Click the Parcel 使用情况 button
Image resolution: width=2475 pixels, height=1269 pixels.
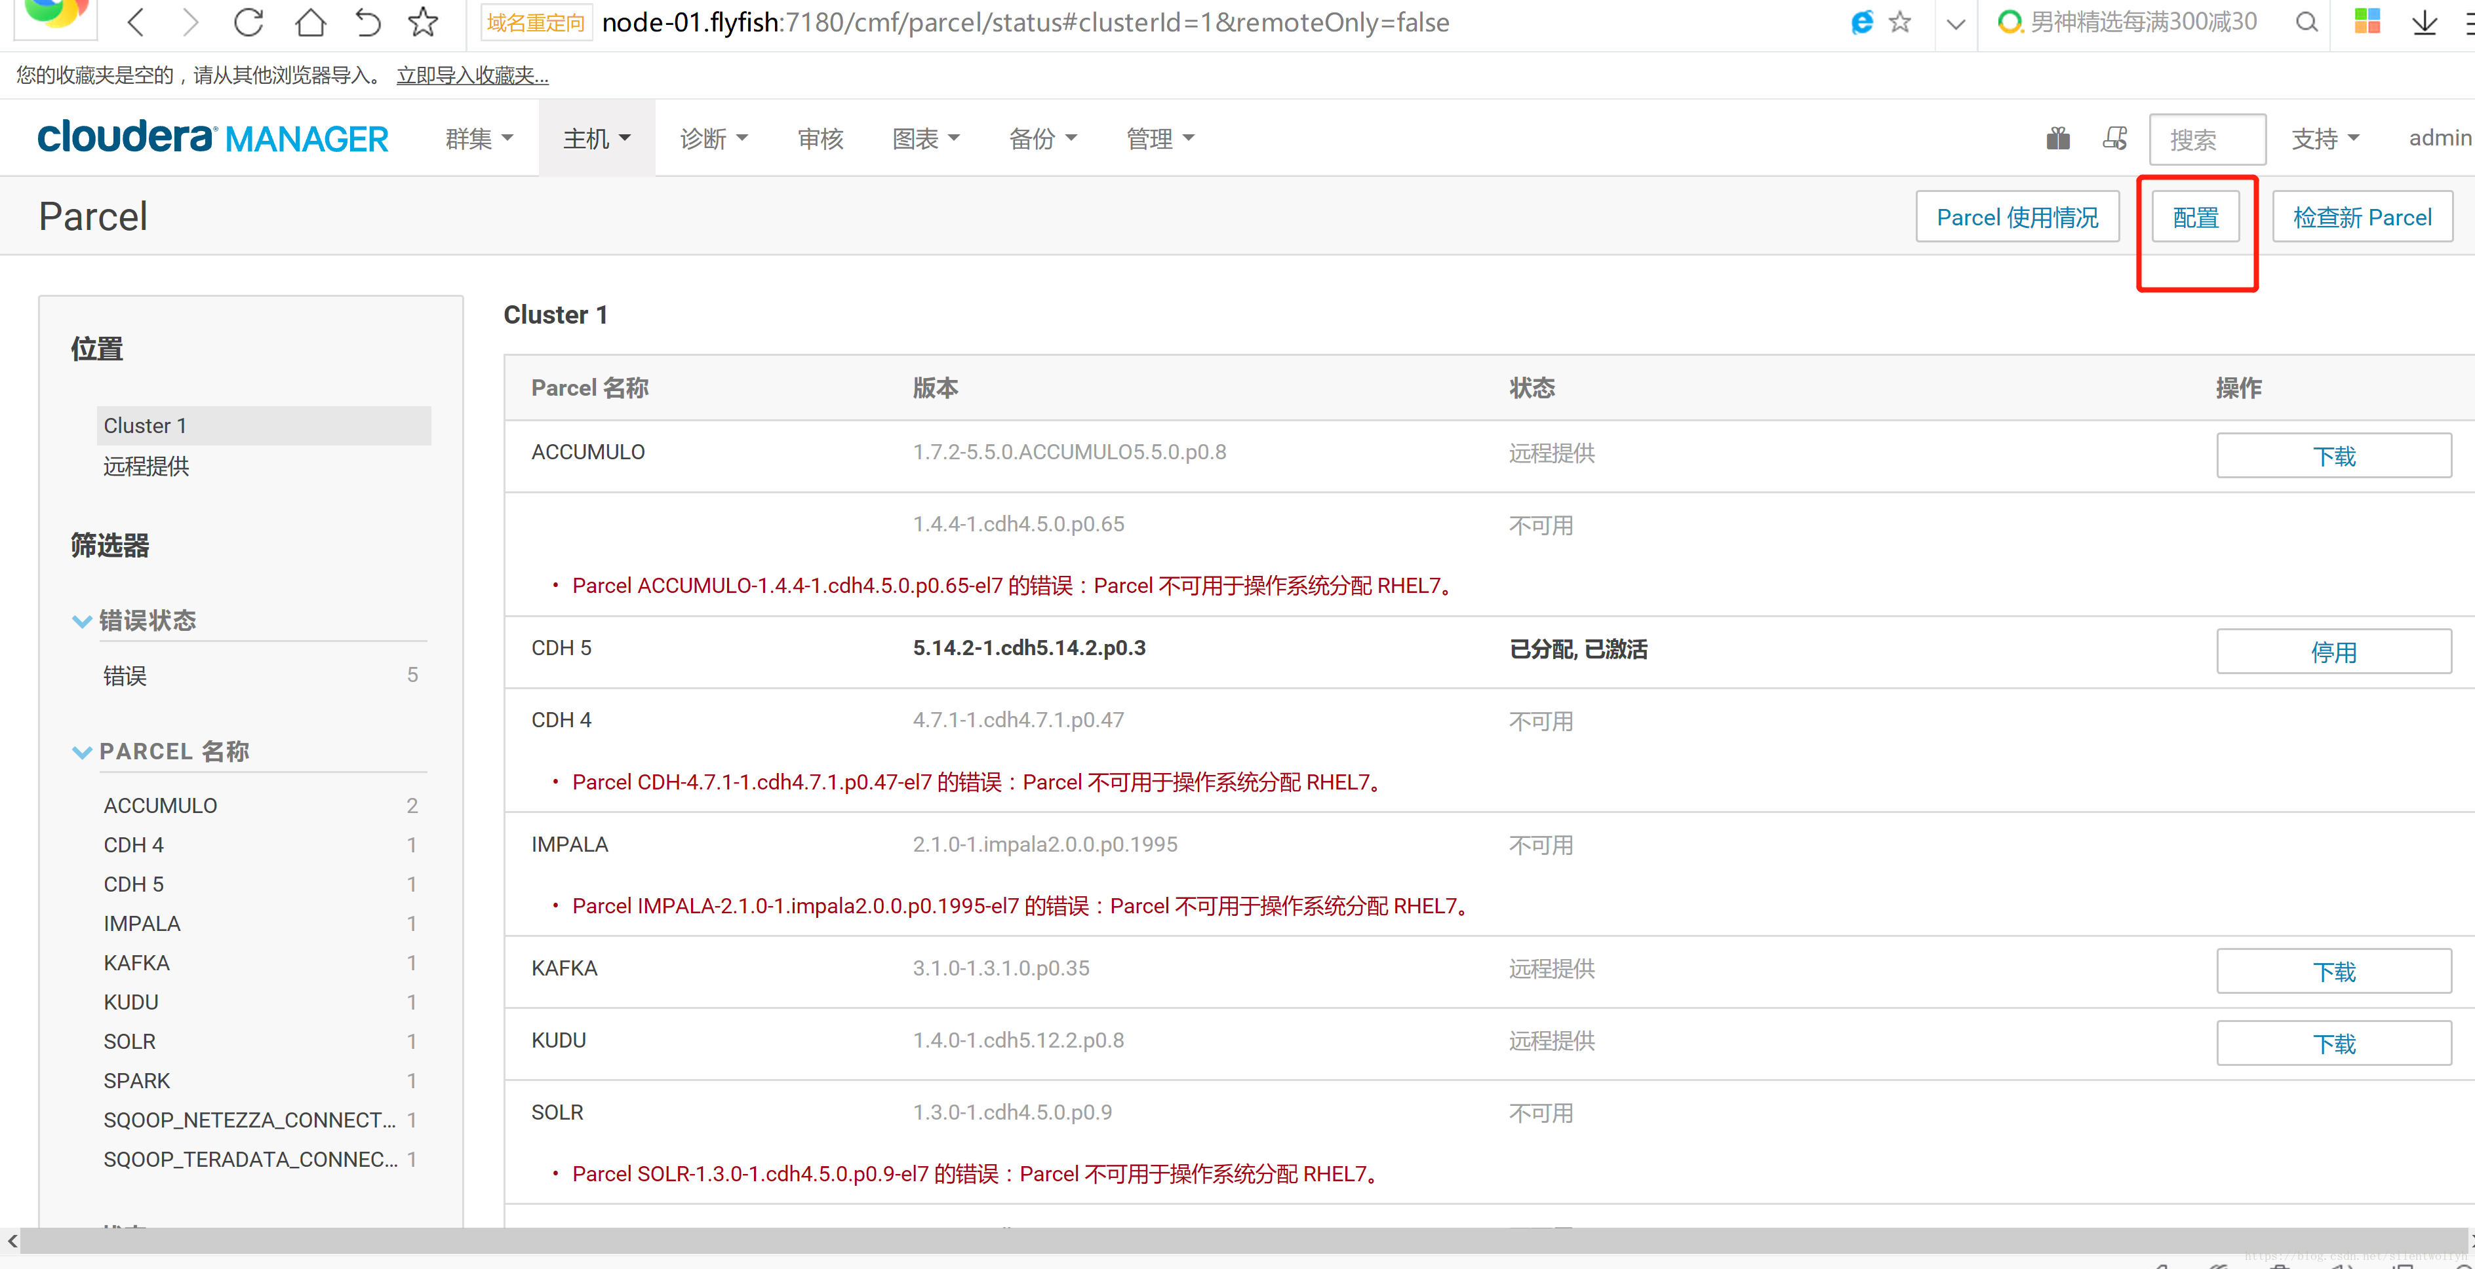pyautogui.click(x=2017, y=217)
